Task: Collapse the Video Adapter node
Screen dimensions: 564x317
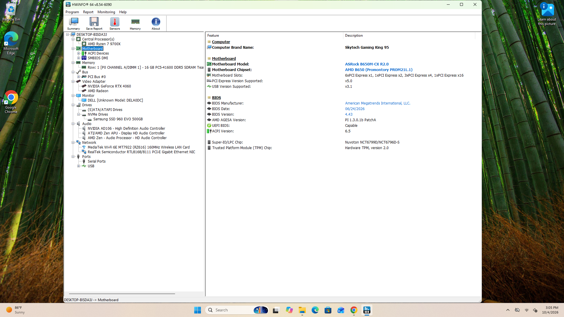Action: (73, 81)
